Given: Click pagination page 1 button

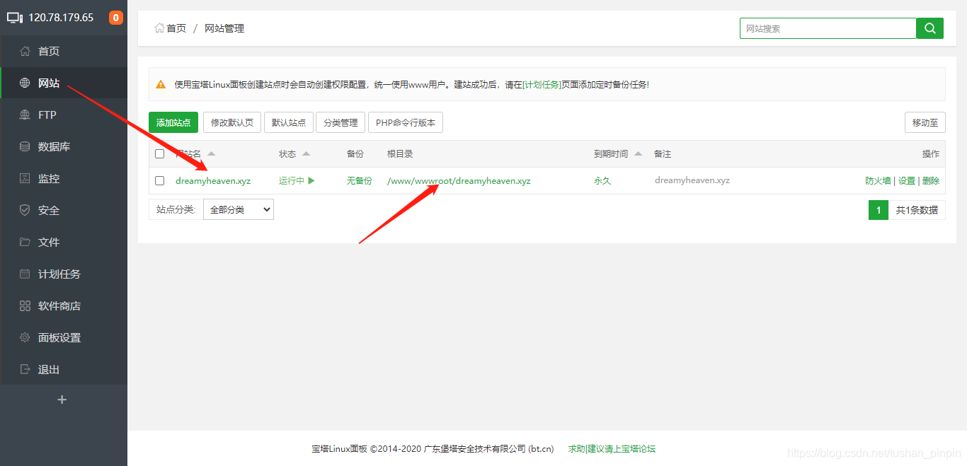Looking at the screenshot, I should point(878,209).
